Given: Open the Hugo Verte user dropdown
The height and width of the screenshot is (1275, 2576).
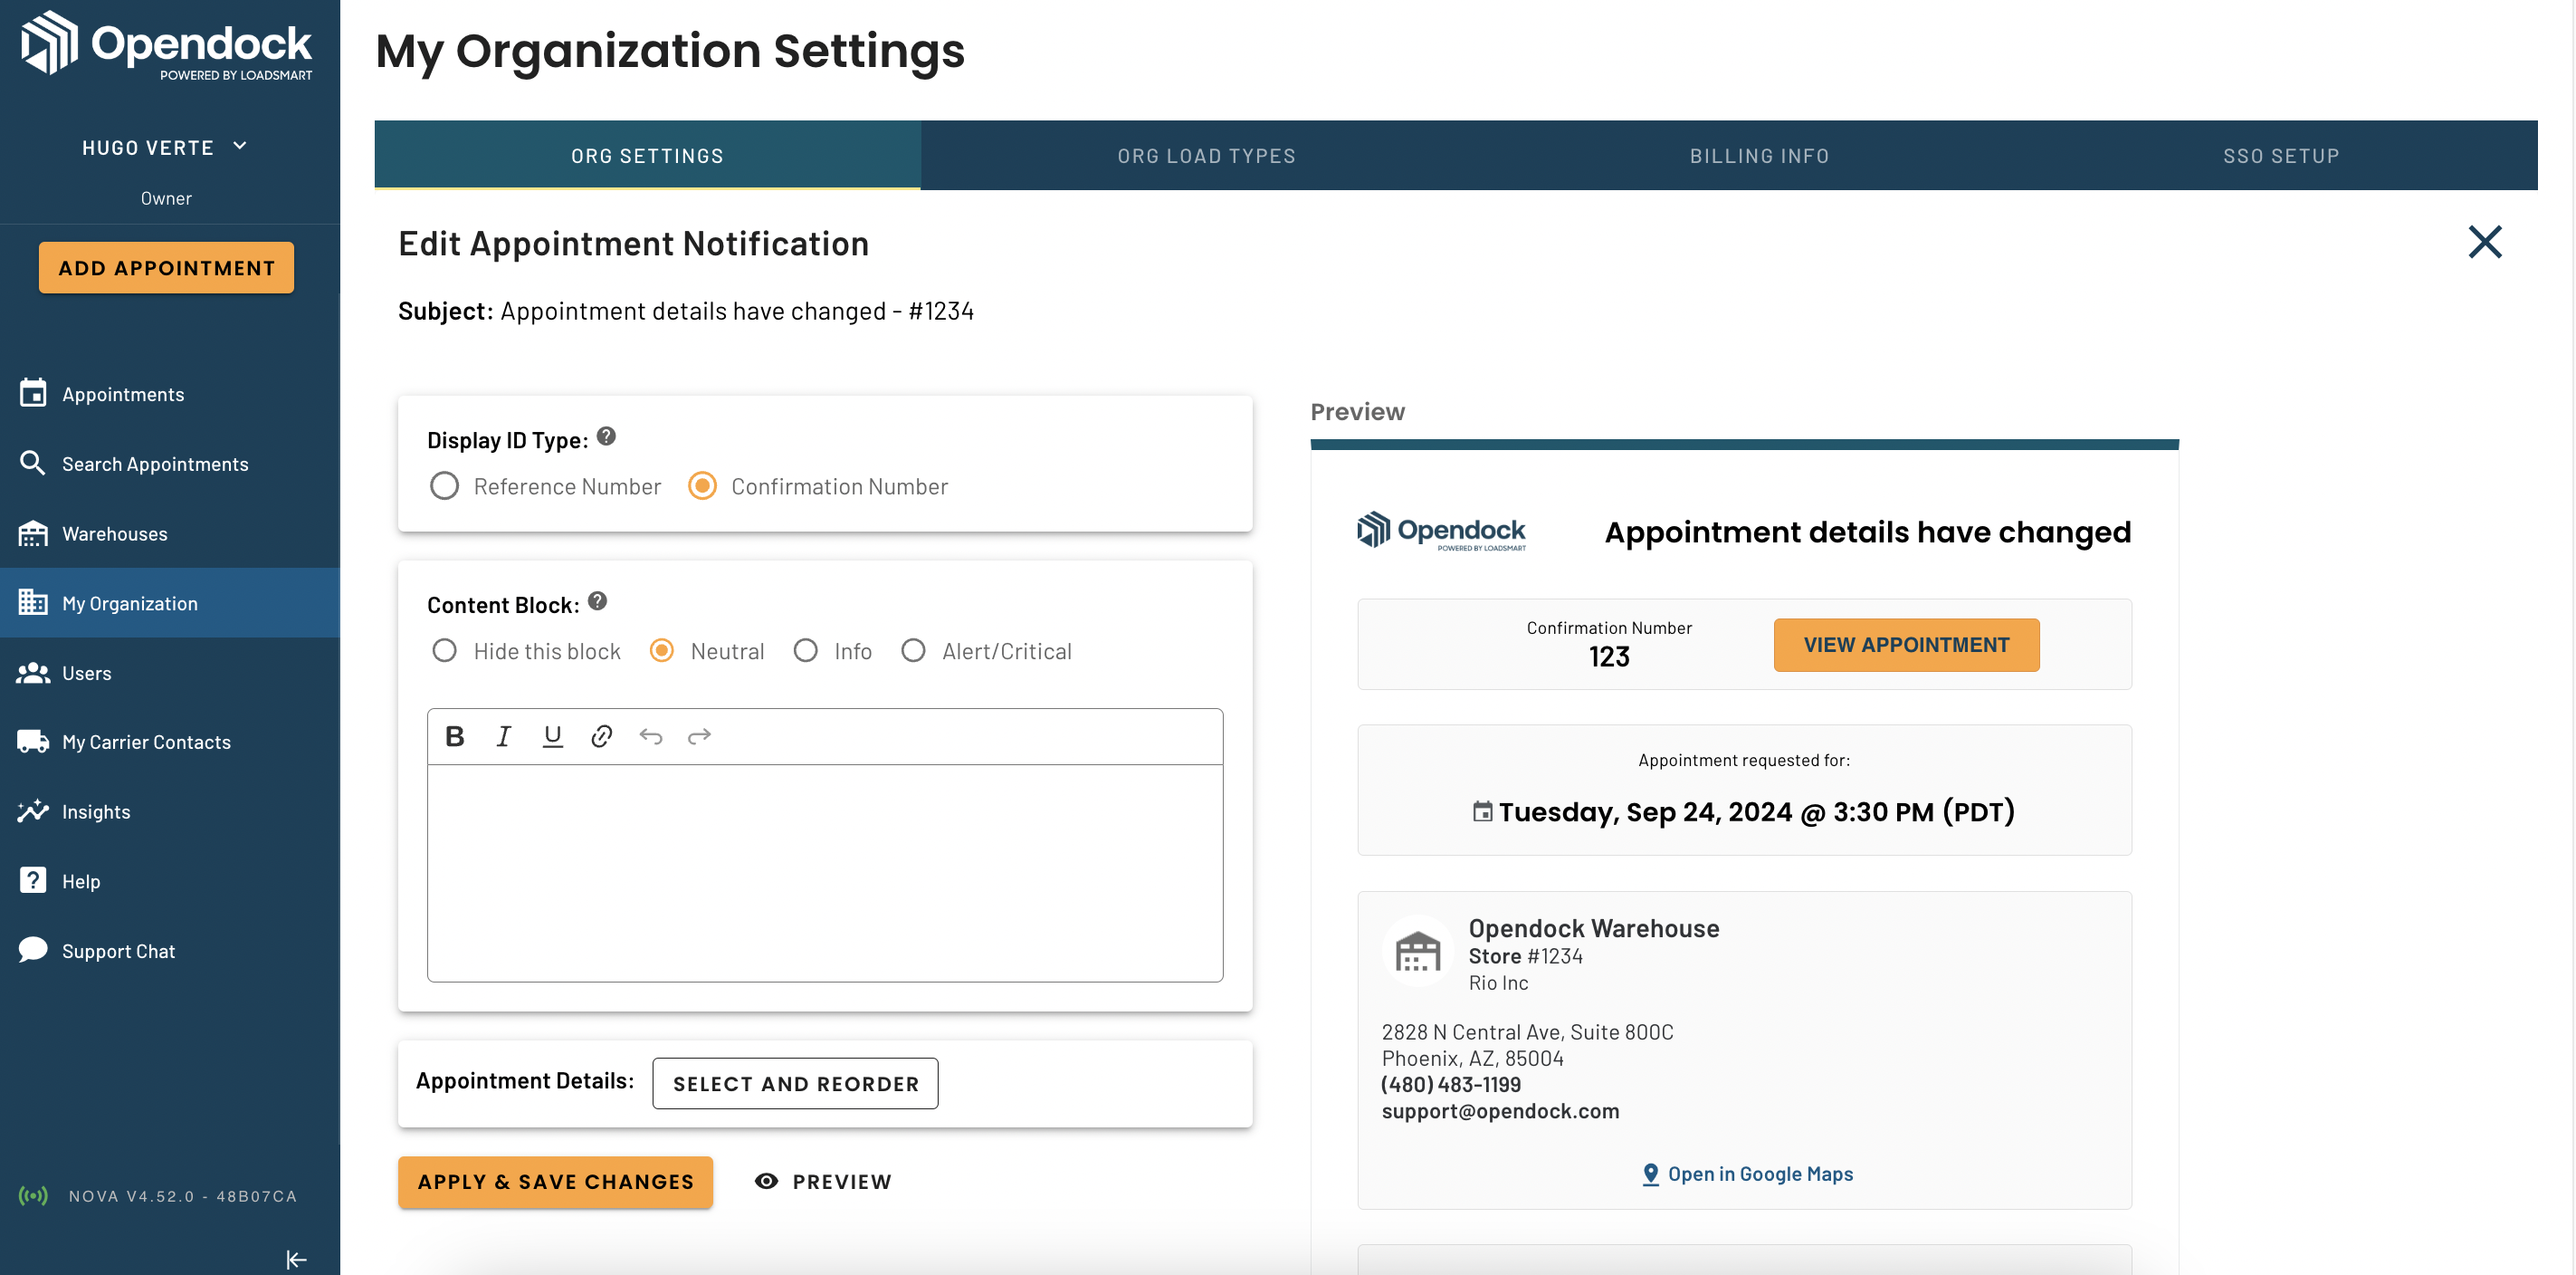Looking at the screenshot, I should click(x=165, y=147).
